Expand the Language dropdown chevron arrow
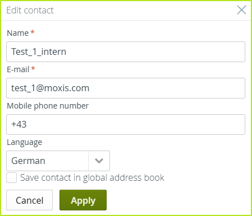The height and width of the screenshot is (216, 252). click(99, 161)
